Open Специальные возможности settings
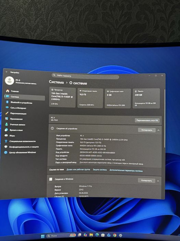 (x=20, y=141)
